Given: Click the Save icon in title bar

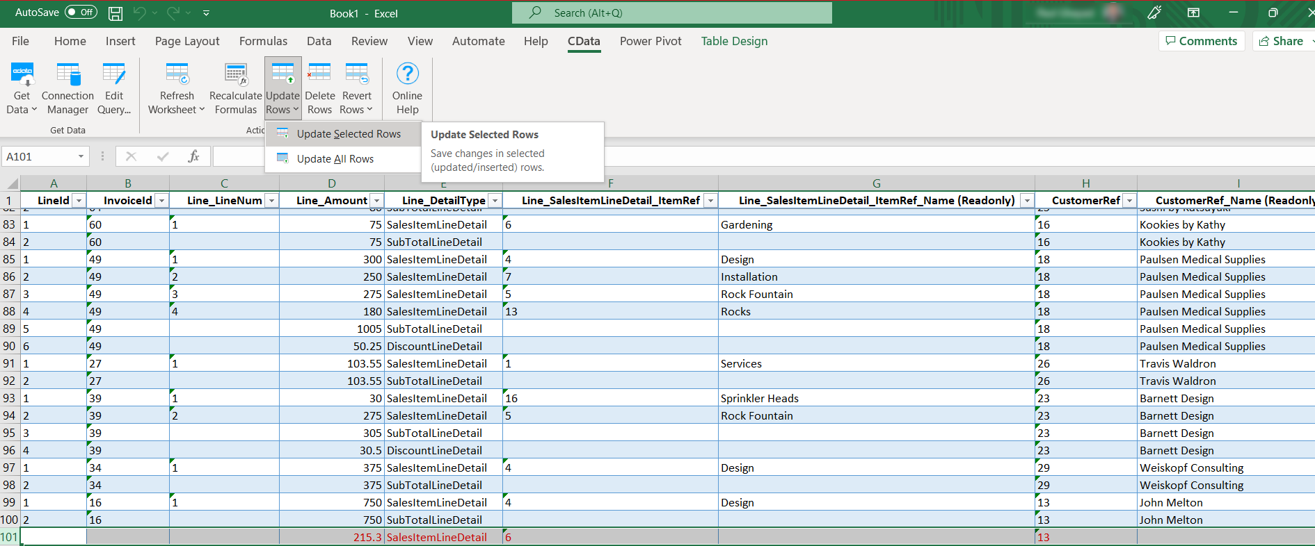Looking at the screenshot, I should [x=115, y=13].
